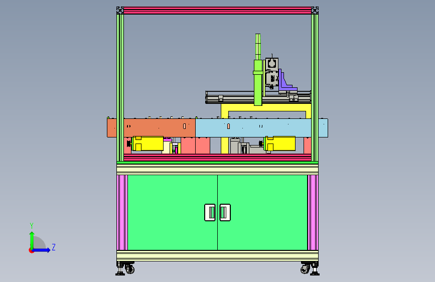Select the left green cabinet door
The height and width of the screenshot is (282, 435).
click(x=173, y=212)
